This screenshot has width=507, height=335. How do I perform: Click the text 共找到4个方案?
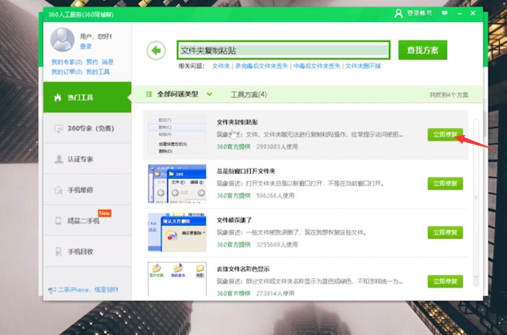(x=448, y=95)
